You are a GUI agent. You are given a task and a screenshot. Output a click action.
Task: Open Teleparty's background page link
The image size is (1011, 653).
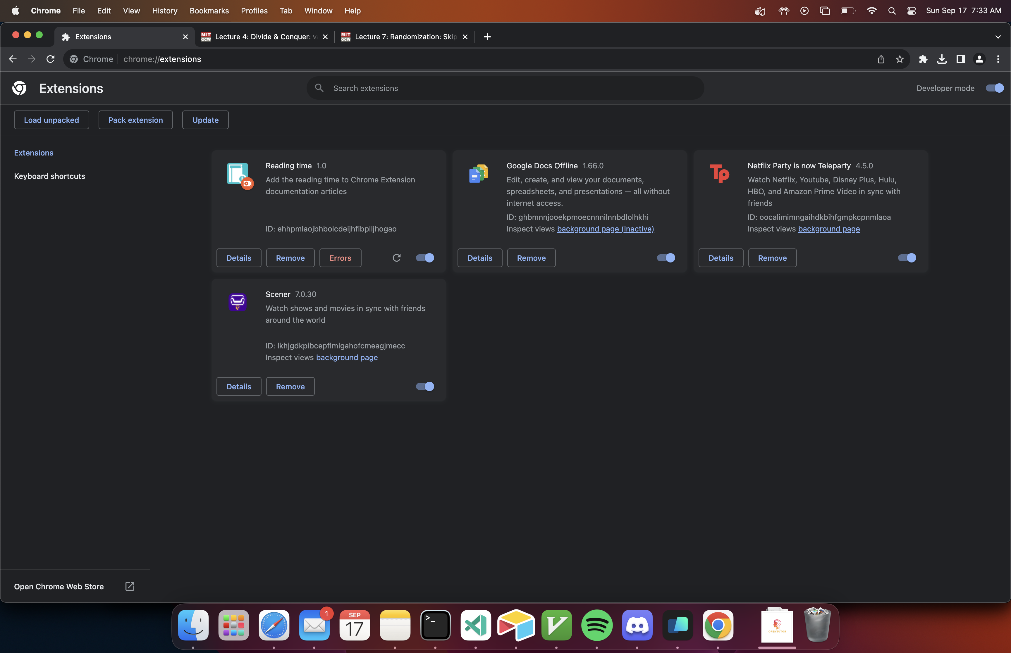coord(828,229)
